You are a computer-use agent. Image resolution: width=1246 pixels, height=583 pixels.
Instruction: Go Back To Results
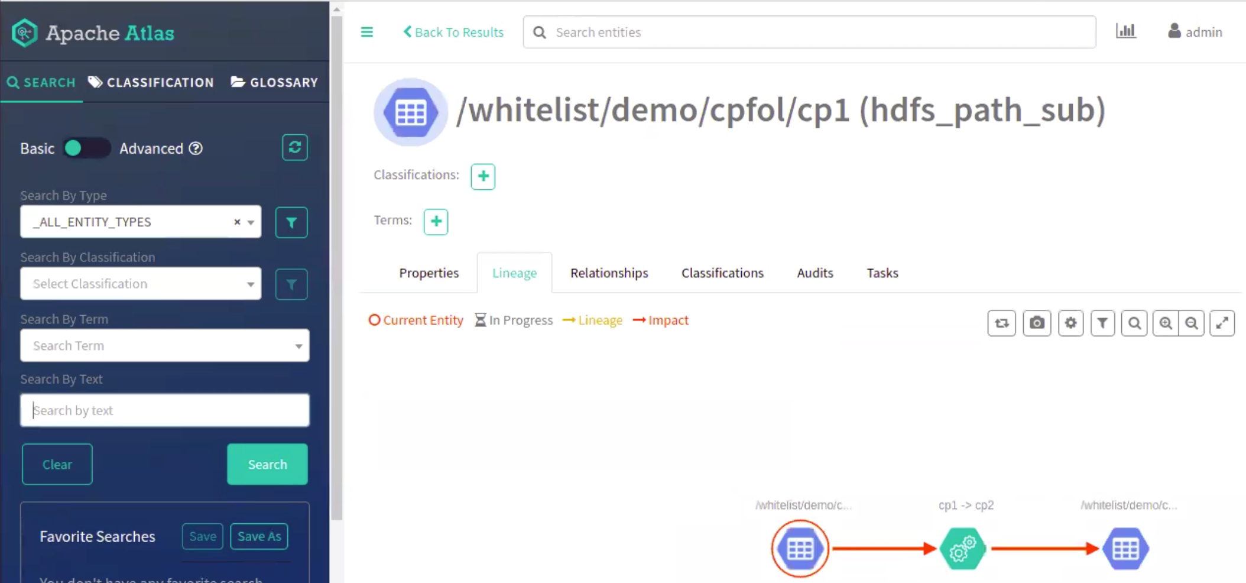(453, 32)
